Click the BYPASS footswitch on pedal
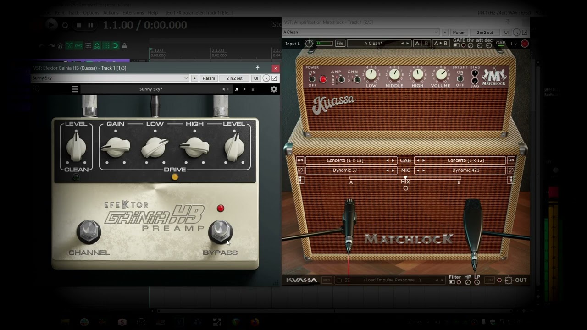The width and height of the screenshot is (587, 330). 221,231
